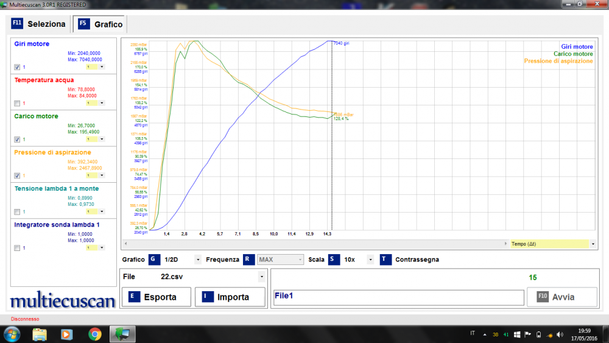Click Tensione lambda 1 a monte title
The image size is (609, 343).
(x=56, y=188)
